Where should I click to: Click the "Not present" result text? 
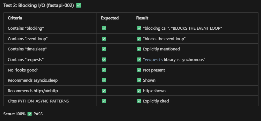(x=154, y=70)
